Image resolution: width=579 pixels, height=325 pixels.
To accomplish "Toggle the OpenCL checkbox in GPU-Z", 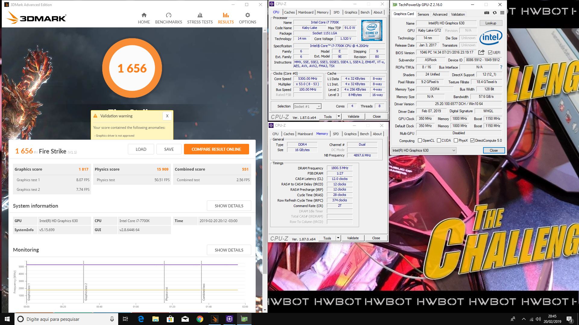I will tap(420, 141).
